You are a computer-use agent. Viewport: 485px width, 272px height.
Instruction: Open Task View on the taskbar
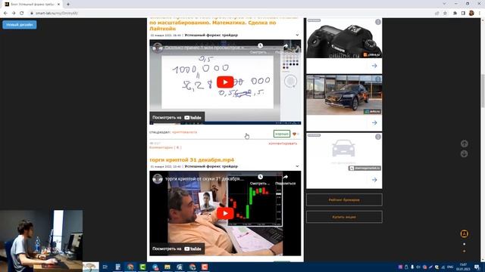click(x=105, y=267)
